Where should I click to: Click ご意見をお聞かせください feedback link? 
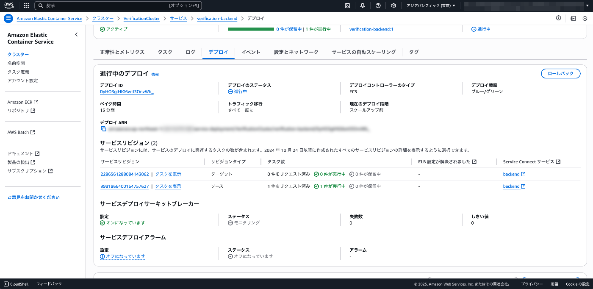pos(33,197)
